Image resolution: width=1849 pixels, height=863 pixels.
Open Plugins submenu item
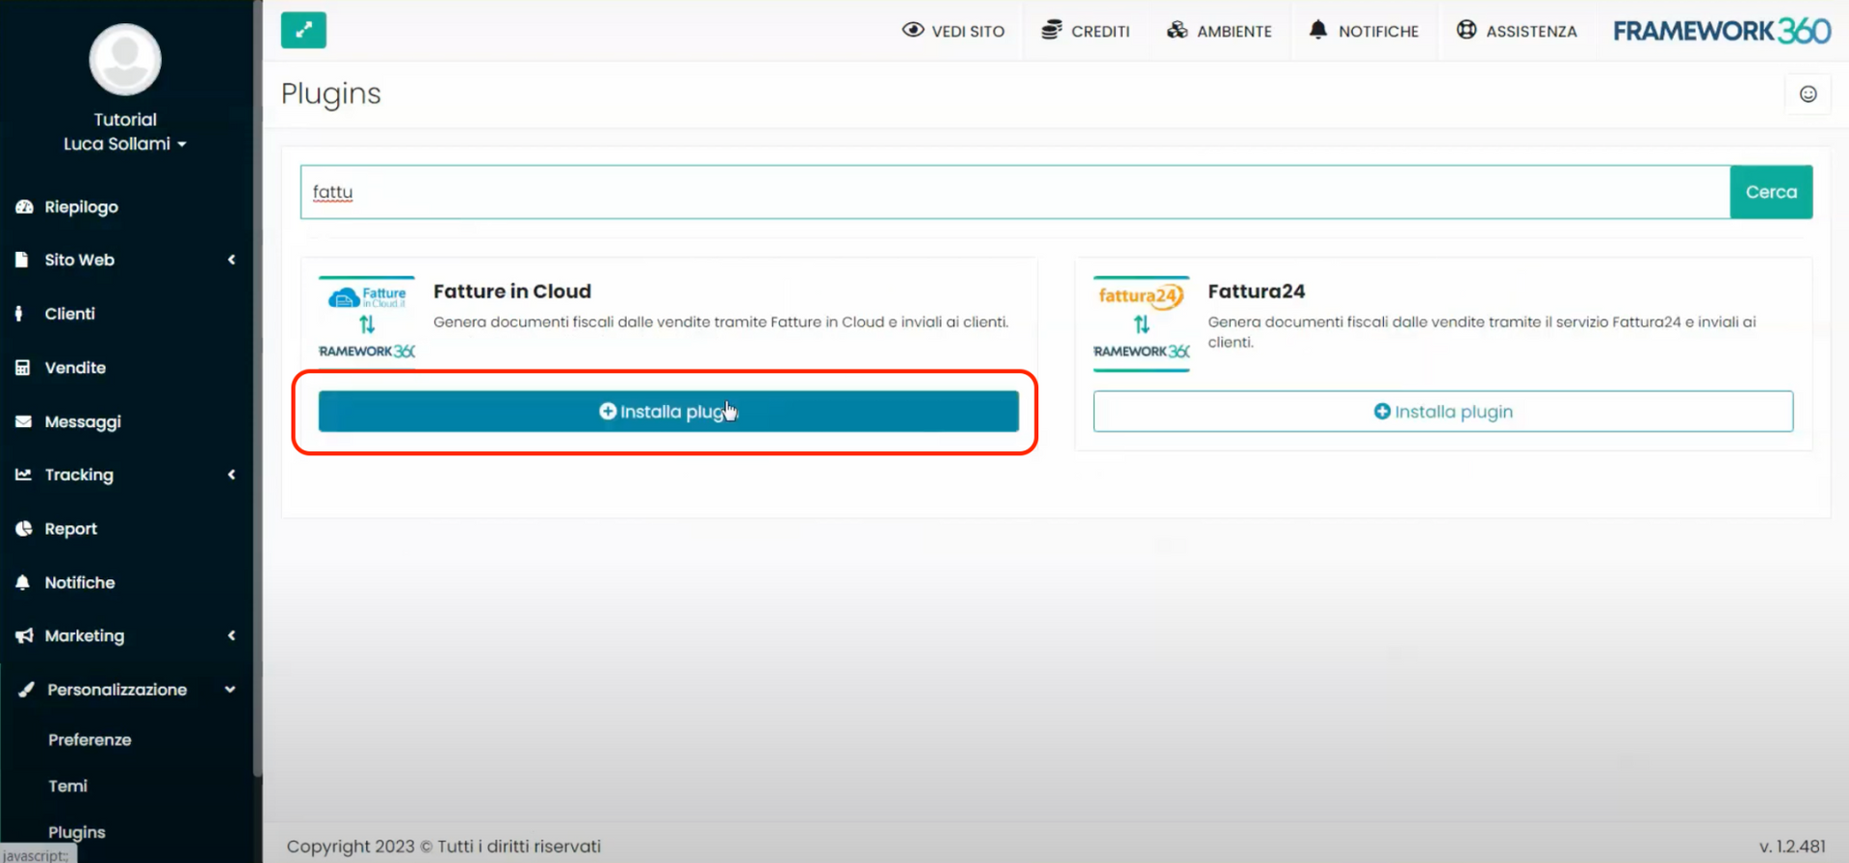(77, 832)
